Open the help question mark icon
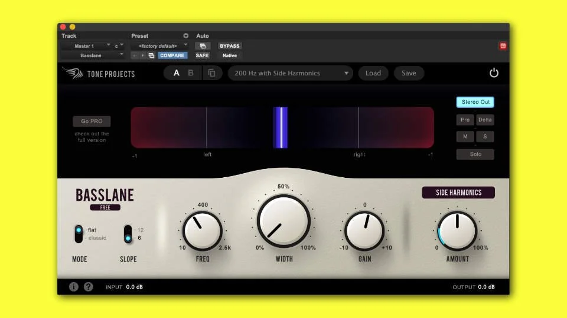This screenshot has width=567, height=318. (x=88, y=287)
